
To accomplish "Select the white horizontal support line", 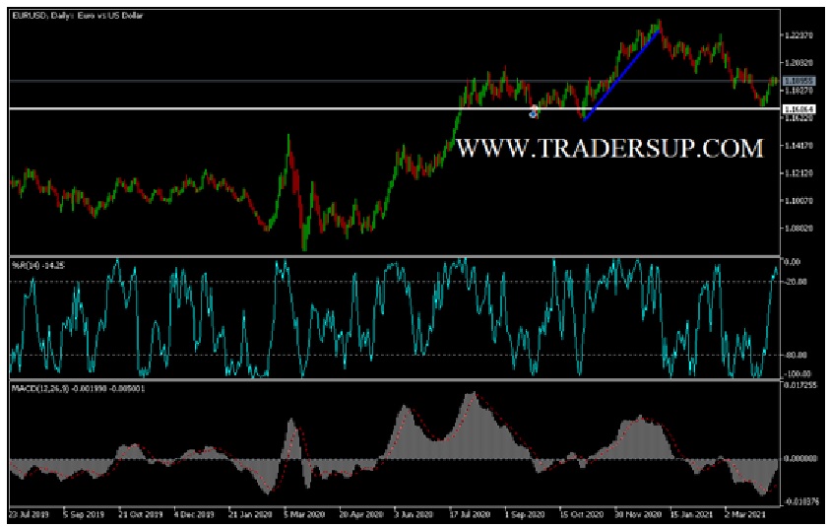I will point(395,109).
